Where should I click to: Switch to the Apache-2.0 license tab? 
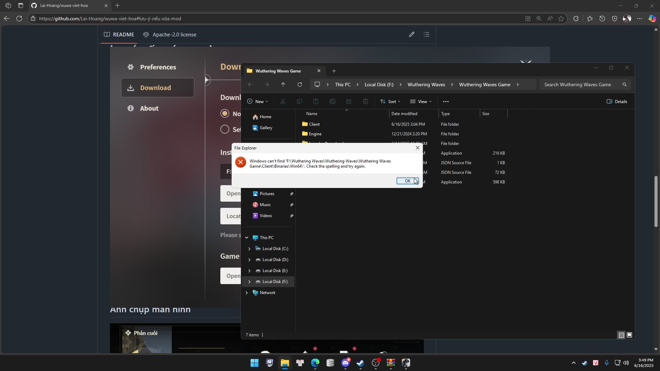coord(170,34)
